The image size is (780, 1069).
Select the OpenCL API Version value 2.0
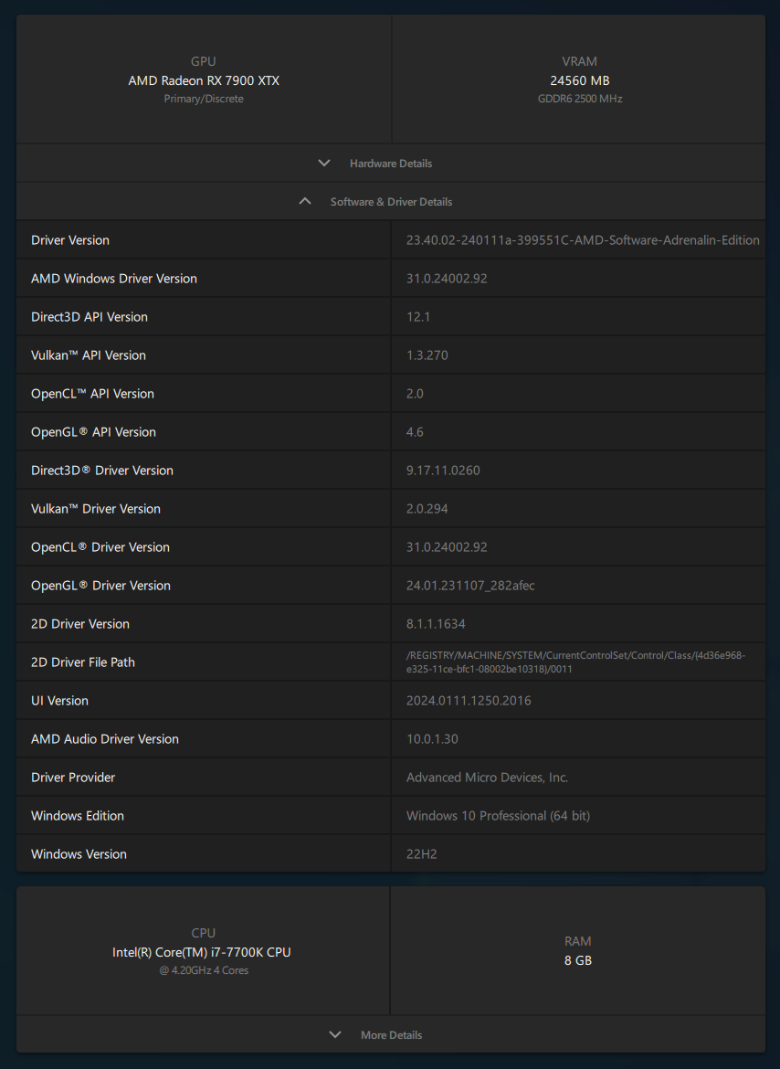[415, 394]
